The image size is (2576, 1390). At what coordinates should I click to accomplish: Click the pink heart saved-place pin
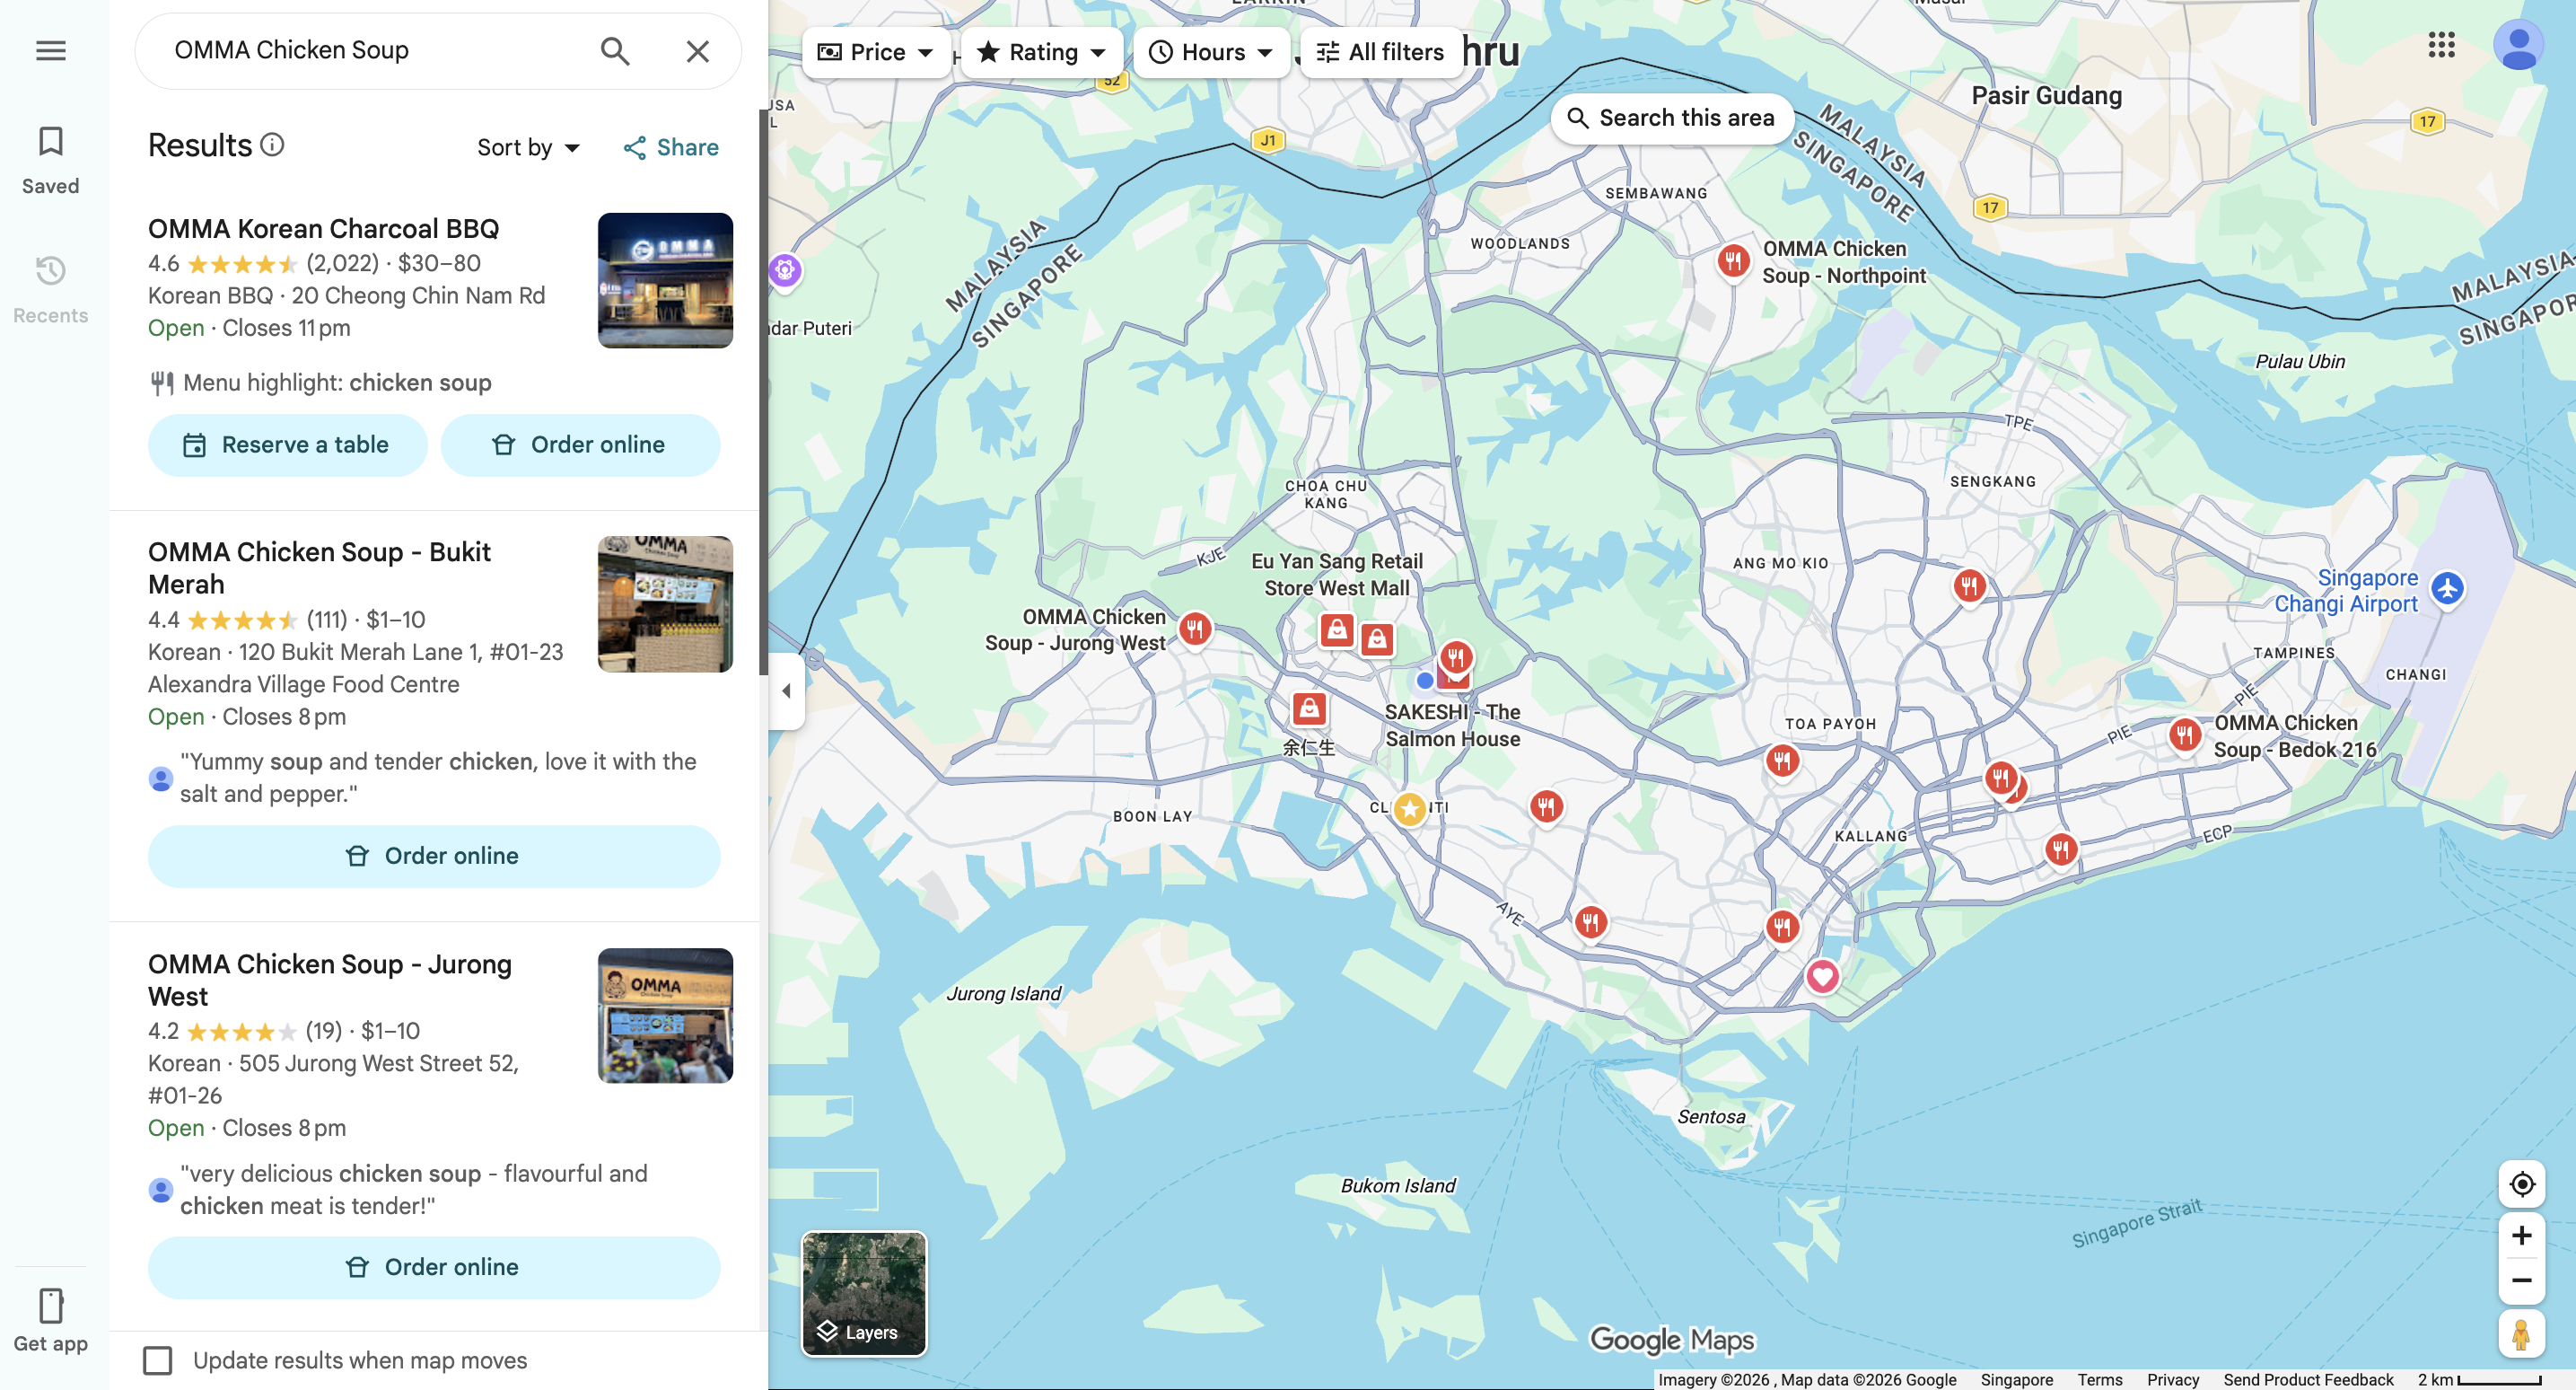pos(1822,977)
